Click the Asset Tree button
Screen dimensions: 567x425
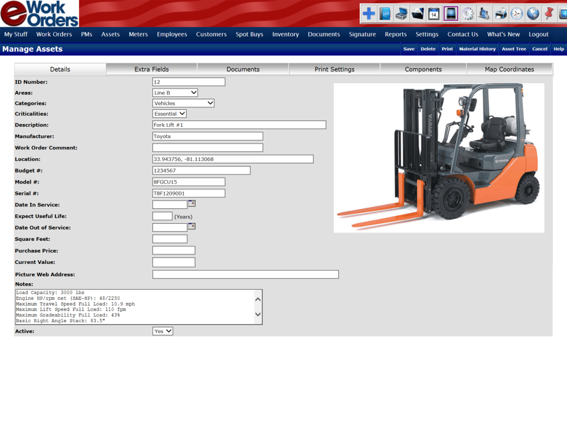click(514, 49)
